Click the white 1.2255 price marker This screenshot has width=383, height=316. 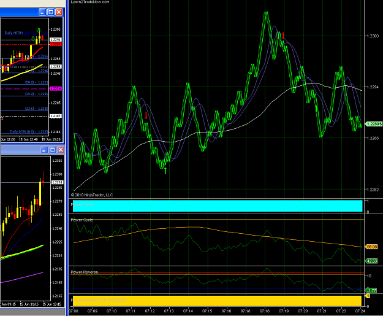(x=56, y=66)
